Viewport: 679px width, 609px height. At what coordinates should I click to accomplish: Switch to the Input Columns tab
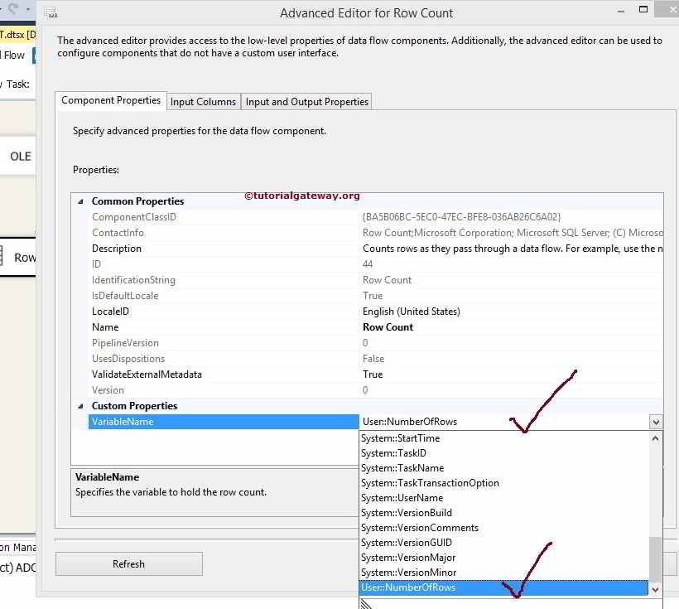[203, 101]
